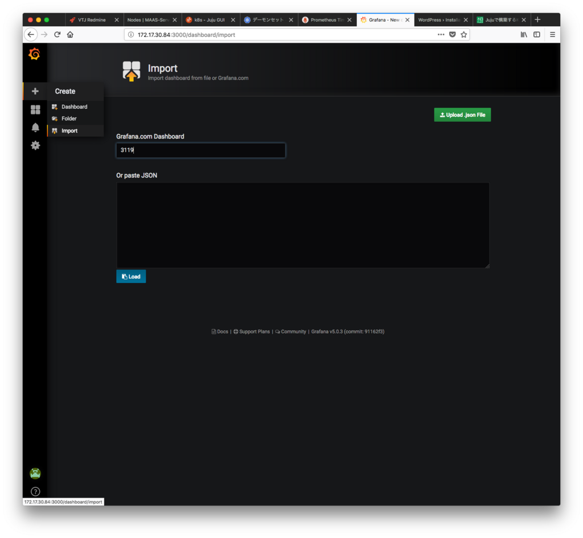
Task: Click the site information icon in address bar
Action: (x=131, y=35)
